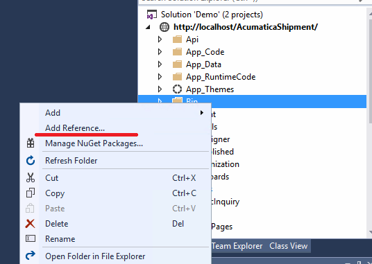Screen dimensions: 372x264
Task: Click the dotted App_Themes folder icon
Action: [177, 89]
